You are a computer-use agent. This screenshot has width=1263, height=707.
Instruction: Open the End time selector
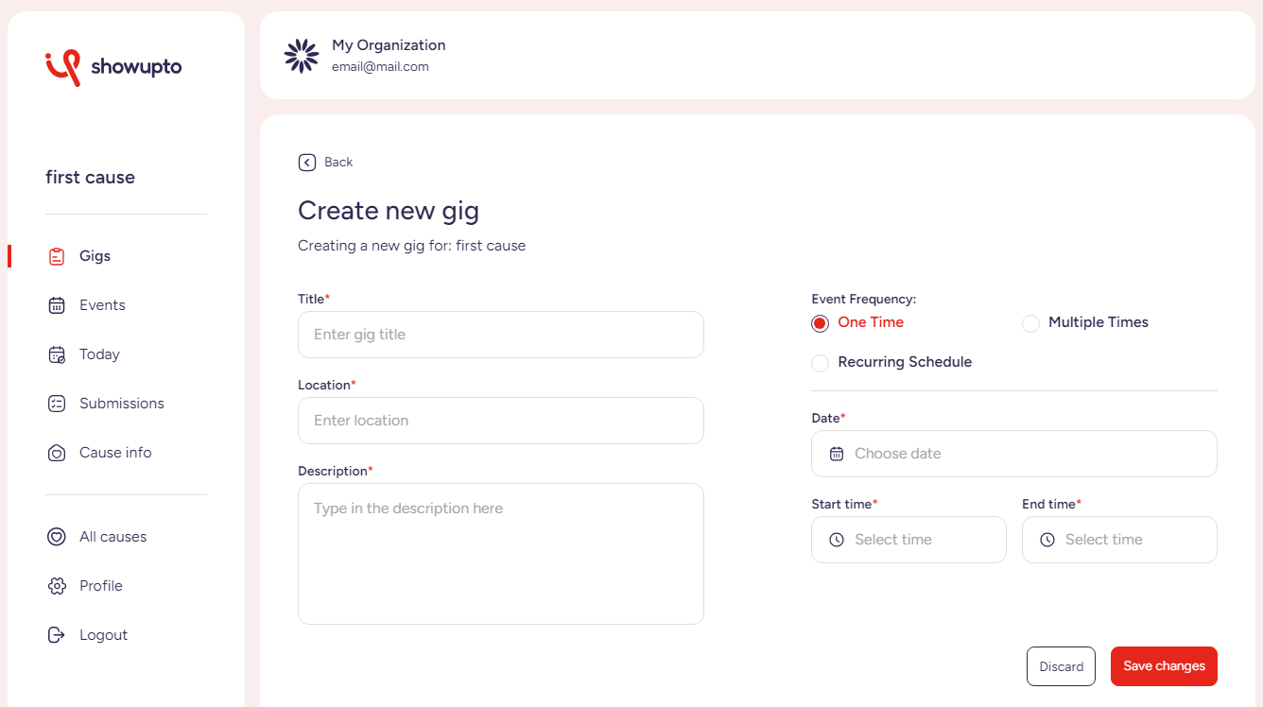(1119, 540)
